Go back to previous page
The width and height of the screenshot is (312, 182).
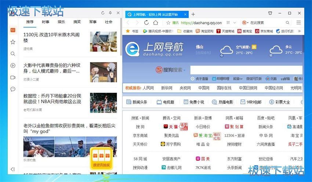click(128, 23)
